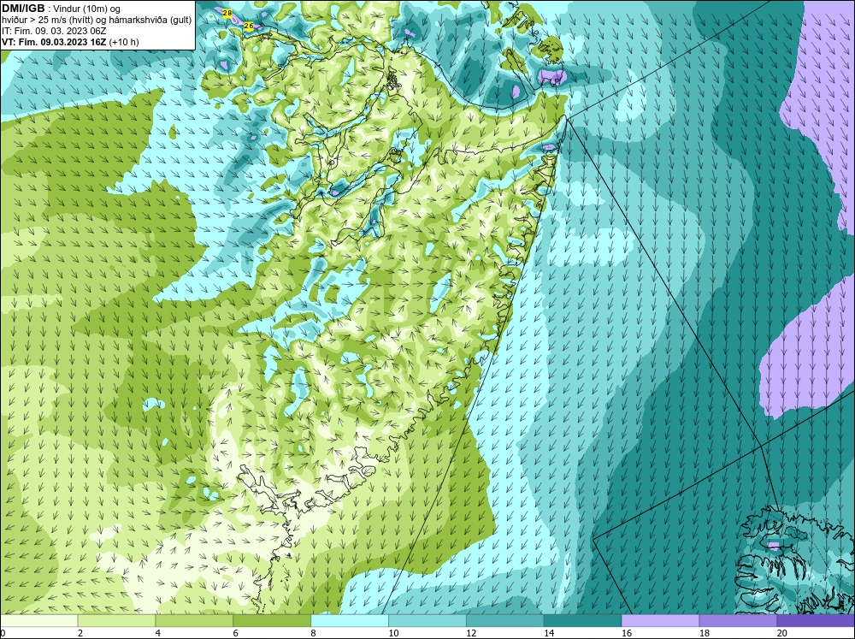Click the 0–2 m/s pale yellow legend swatch

tap(38, 620)
